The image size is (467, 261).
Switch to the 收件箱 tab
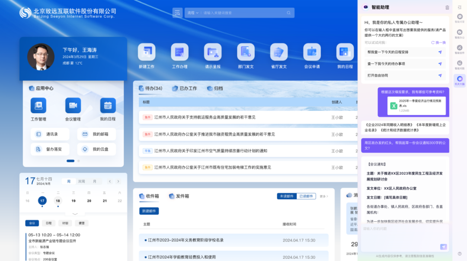[x=149, y=196]
